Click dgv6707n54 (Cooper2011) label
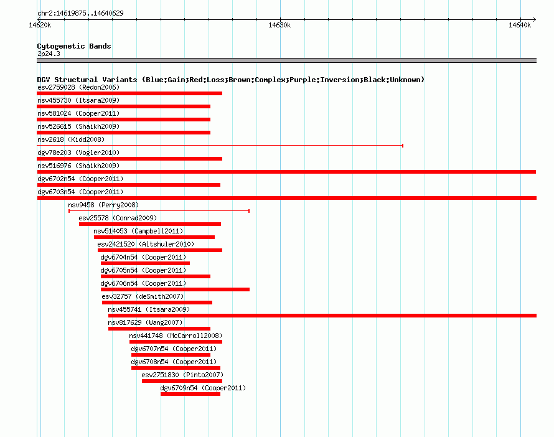The height and width of the screenshot is (437, 554). tap(174, 349)
